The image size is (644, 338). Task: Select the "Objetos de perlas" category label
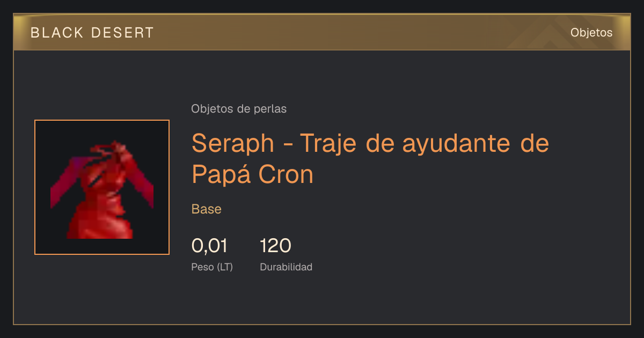pos(239,109)
